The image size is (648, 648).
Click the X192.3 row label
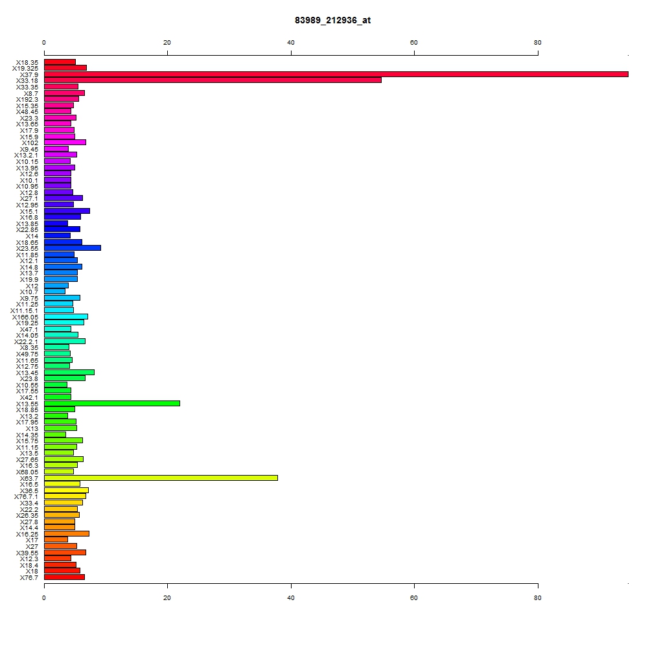coord(27,99)
